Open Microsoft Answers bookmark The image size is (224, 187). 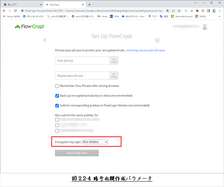tap(182, 17)
